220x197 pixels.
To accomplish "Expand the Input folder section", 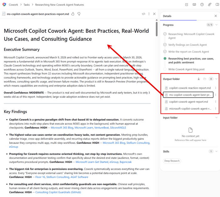I will pyautogui.click(x=216, y=118).
